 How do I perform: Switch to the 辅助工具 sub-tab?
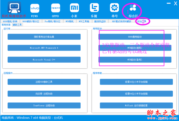[x=17, y=25]
